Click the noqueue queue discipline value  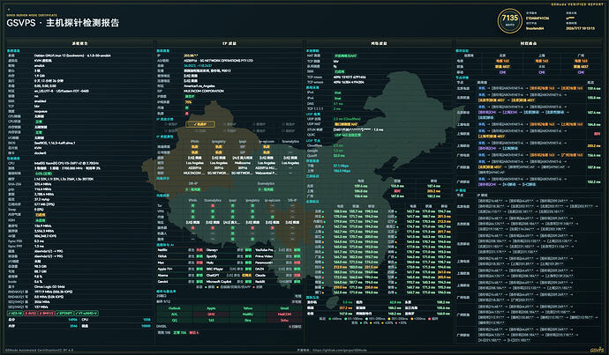(41, 111)
